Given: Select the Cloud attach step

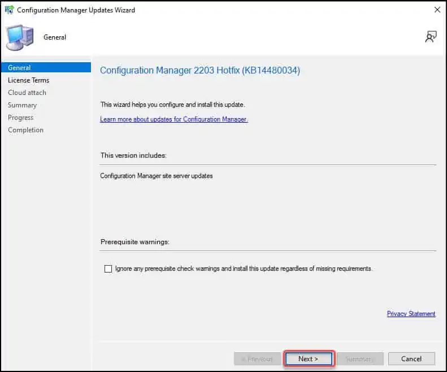Looking at the screenshot, I should (27, 93).
